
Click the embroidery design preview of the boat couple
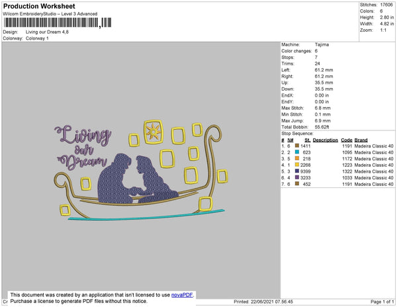(x=141, y=170)
